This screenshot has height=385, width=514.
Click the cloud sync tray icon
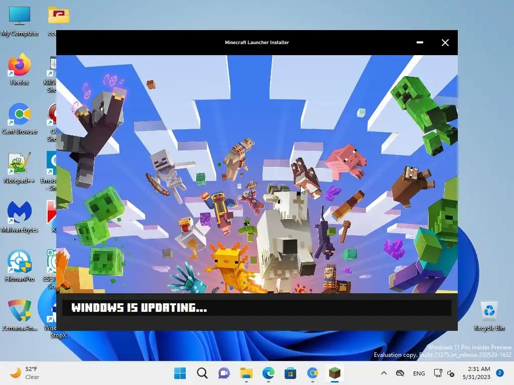pyautogui.click(x=400, y=373)
